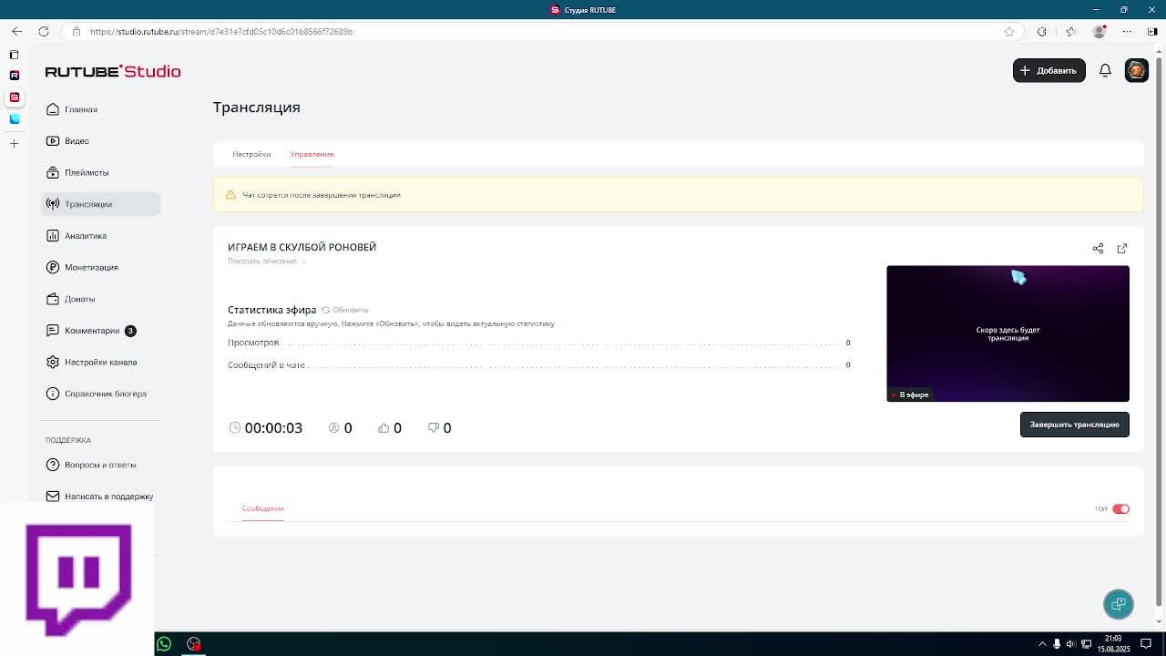Click the microphone tray icon

point(1057,644)
